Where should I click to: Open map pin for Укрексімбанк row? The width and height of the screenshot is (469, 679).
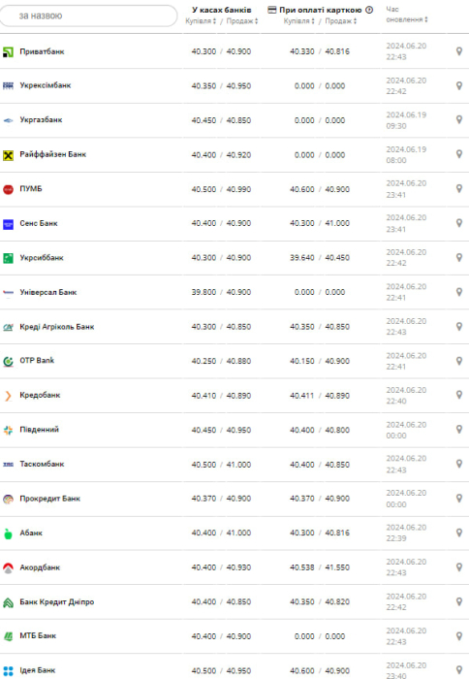[459, 85]
